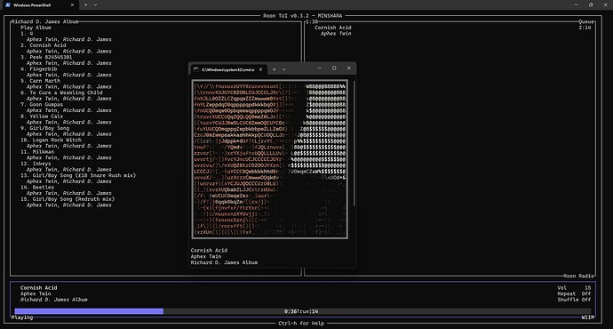Close the cmd.exe window

click(x=349, y=68)
